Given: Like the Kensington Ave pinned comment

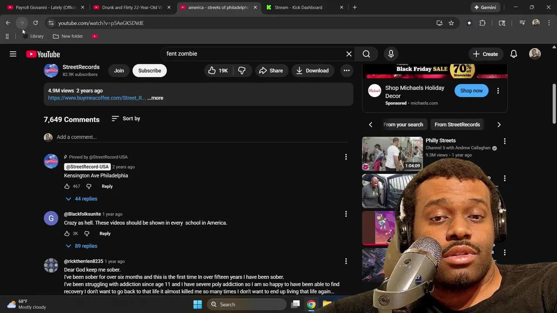Looking at the screenshot, I should click(67, 186).
